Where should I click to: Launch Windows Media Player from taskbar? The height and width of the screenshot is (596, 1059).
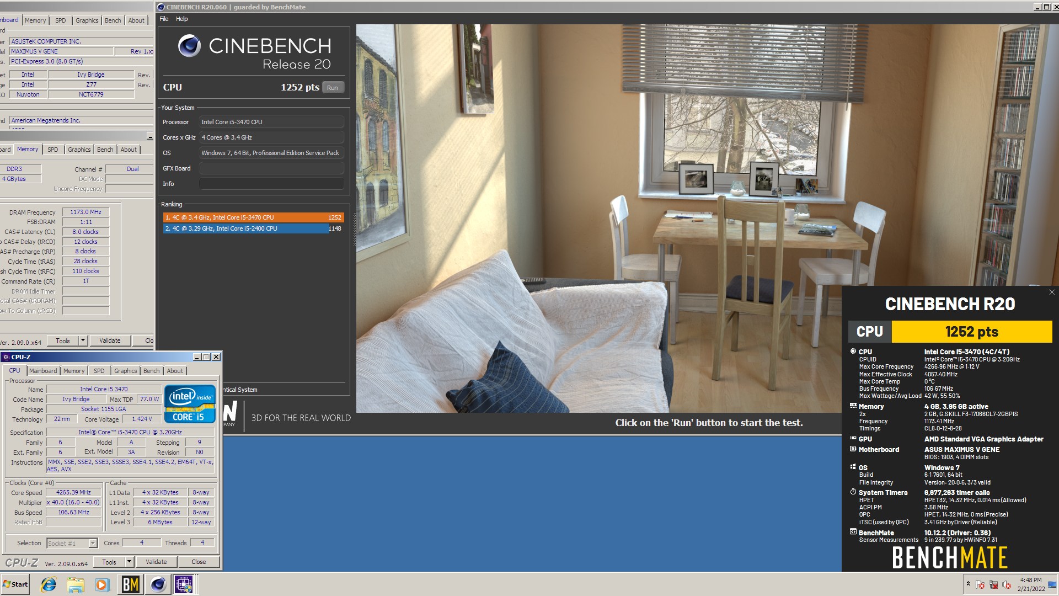pyautogui.click(x=103, y=584)
